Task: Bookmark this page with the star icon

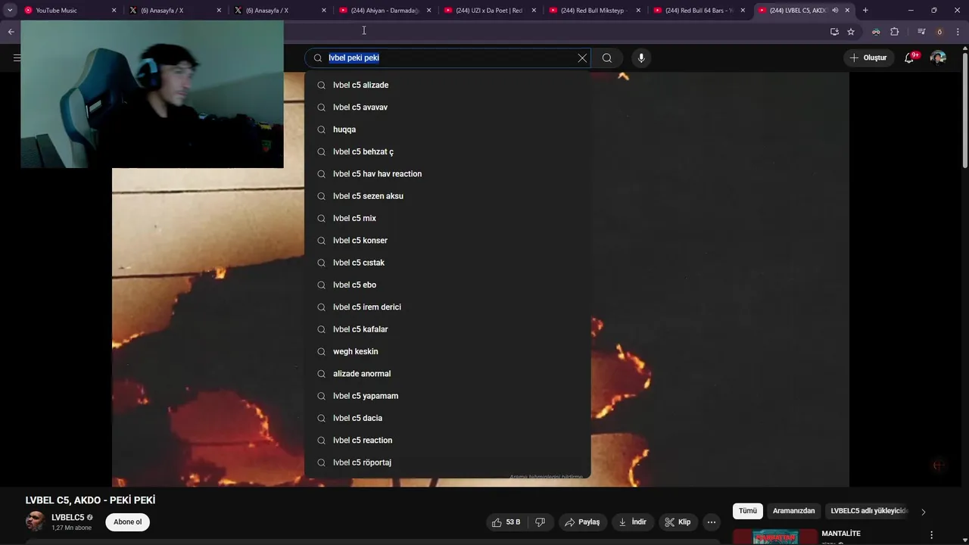Action: coord(851,32)
